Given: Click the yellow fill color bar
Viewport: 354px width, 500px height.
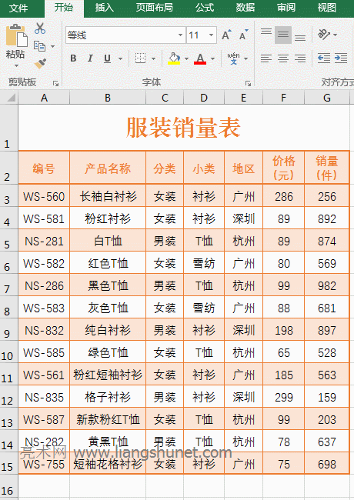Looking at the screenshot, I should pos(174,63).
